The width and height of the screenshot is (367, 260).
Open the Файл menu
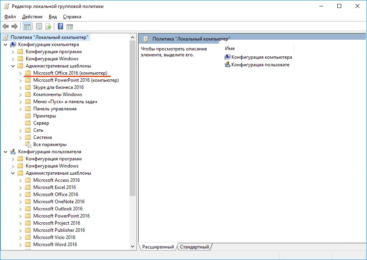pyautogui.click(x=10, y=17)
